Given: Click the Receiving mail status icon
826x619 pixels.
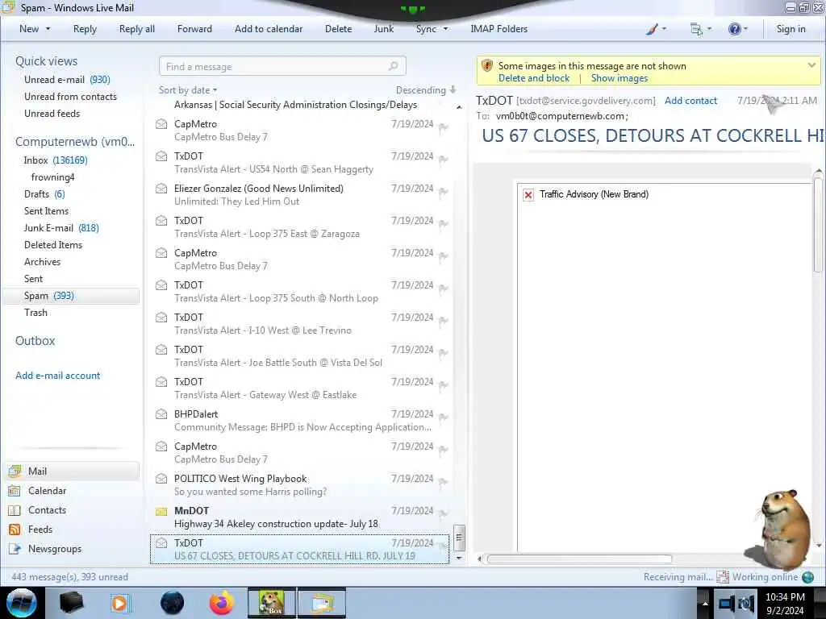Looking at the screenshot, I should coord(723,577).
